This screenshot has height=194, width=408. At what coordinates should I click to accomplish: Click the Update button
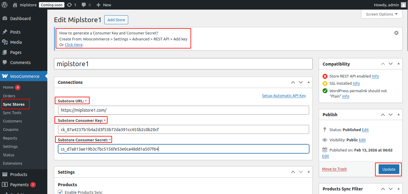(389, 169)
